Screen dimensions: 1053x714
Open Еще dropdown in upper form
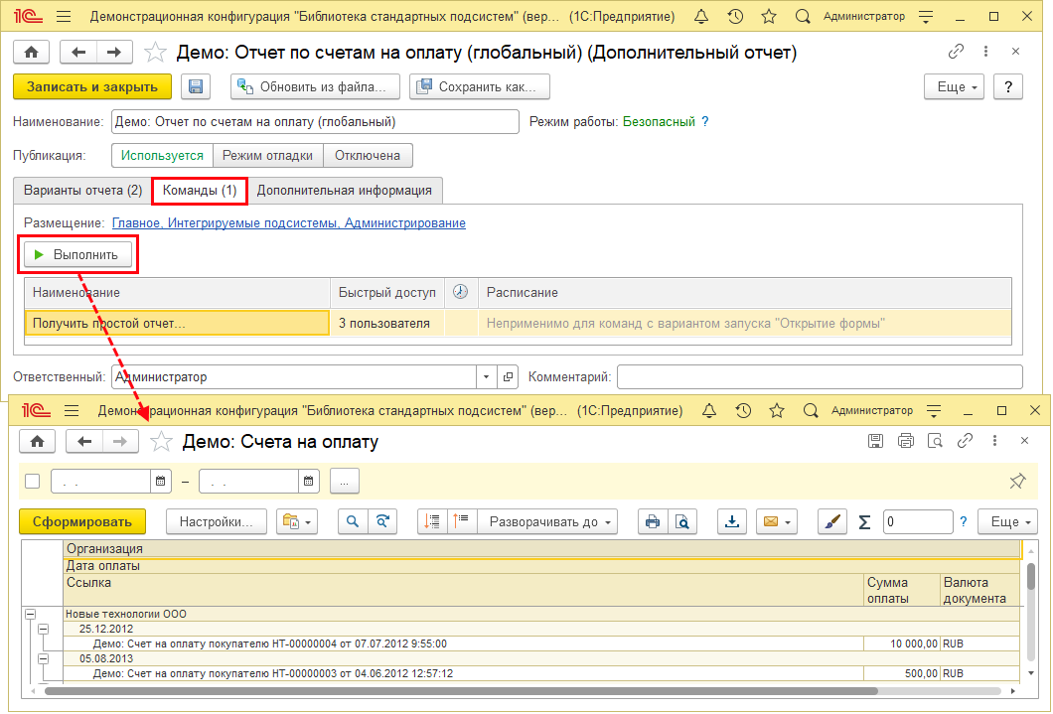click(954, 86)
